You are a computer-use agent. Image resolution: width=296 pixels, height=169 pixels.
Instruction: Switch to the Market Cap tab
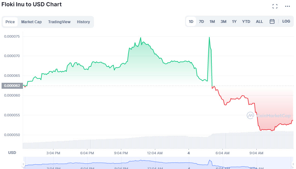click(31, 22)
